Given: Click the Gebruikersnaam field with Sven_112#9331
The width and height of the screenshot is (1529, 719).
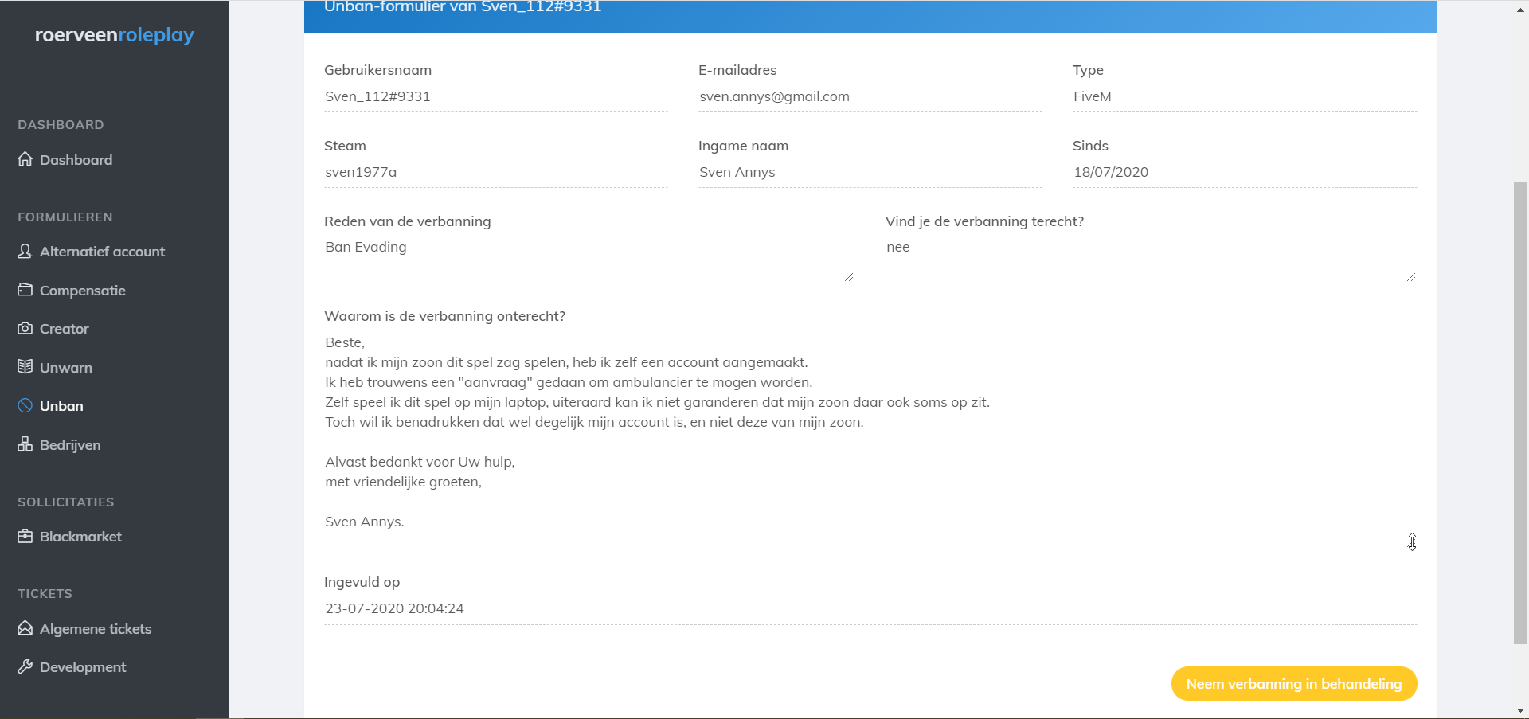Looking at the screenshot, I should coord(495,96).
